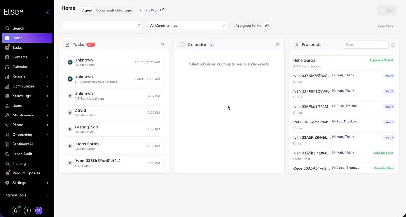
Task: Open Prospects panel external link icon
Action: click(392, 45)
